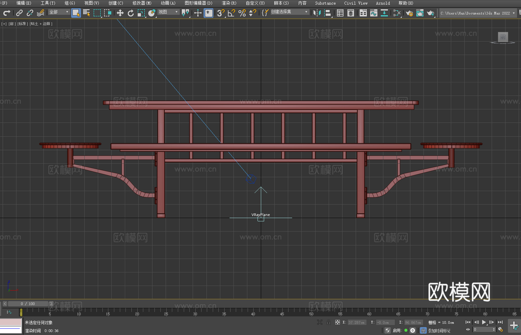This screenshot has height=335, width=521.
Task: Click the Mirror tool icon
Action: [x=317, y=13]
